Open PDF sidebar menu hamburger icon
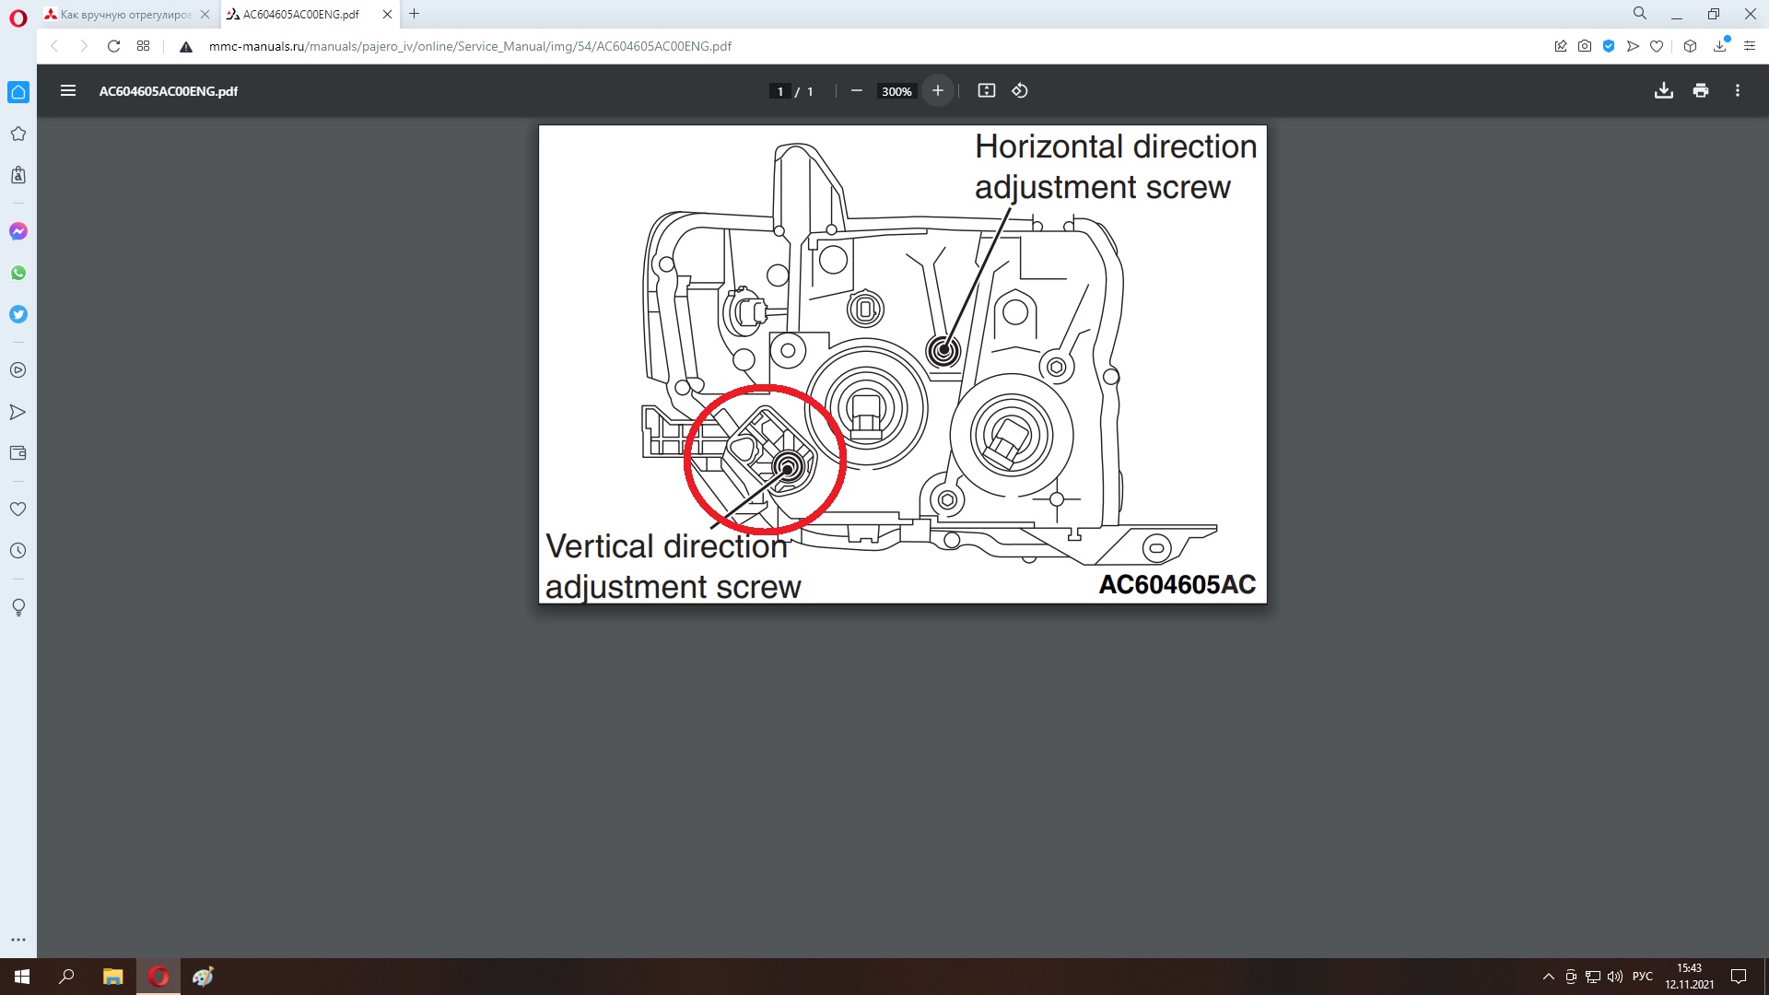Viewport: 1769px width, 995px height. point(67,90)
